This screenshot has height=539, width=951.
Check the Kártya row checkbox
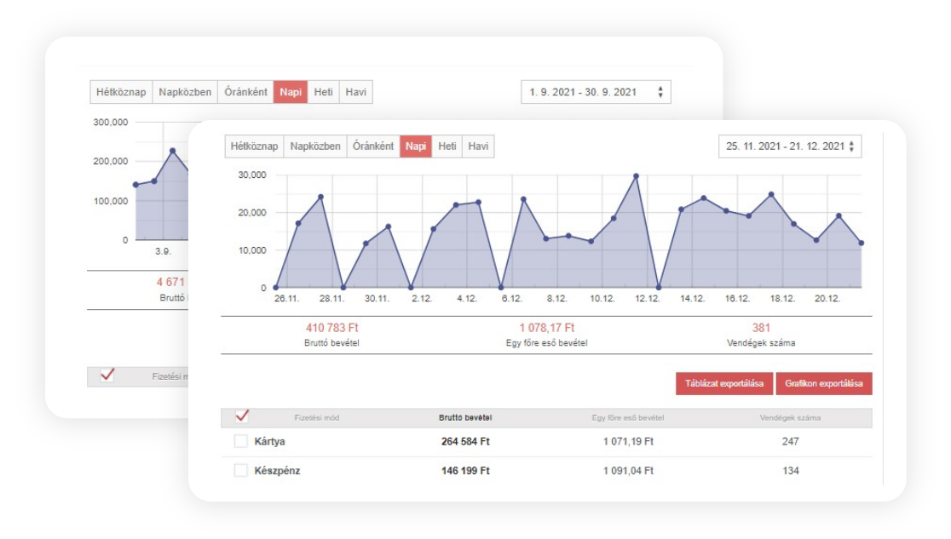point(241,441)
